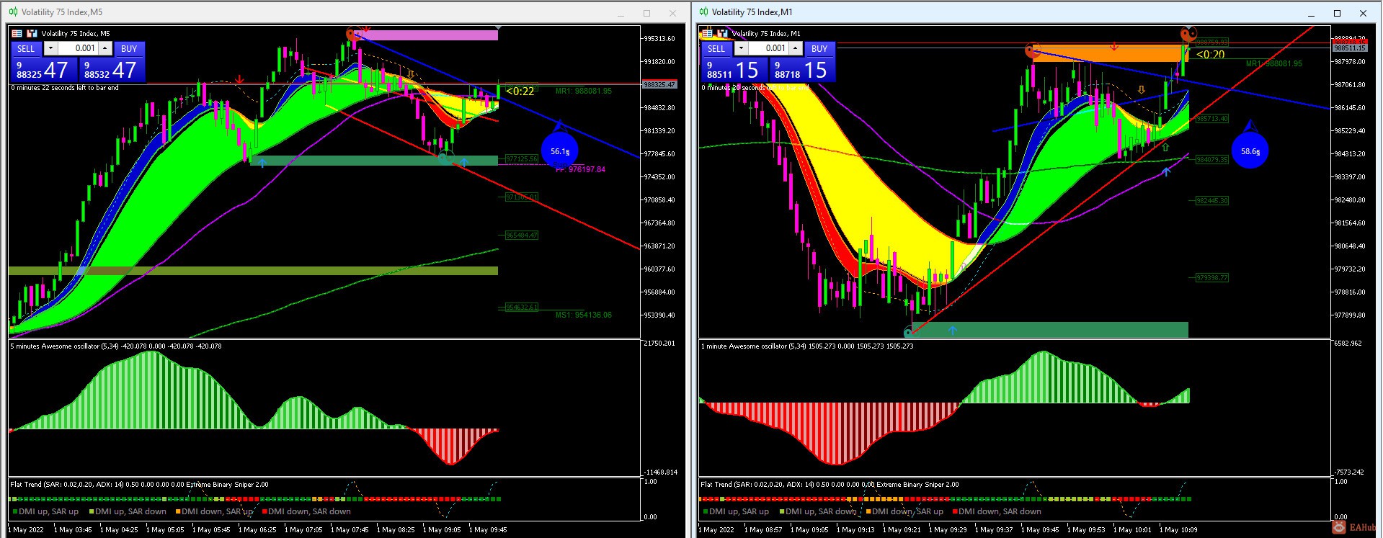Screen dimensions: 1383x538
Task: Click the 'Volatility 75 Index,M5' window title
Action: click(62, 12)
